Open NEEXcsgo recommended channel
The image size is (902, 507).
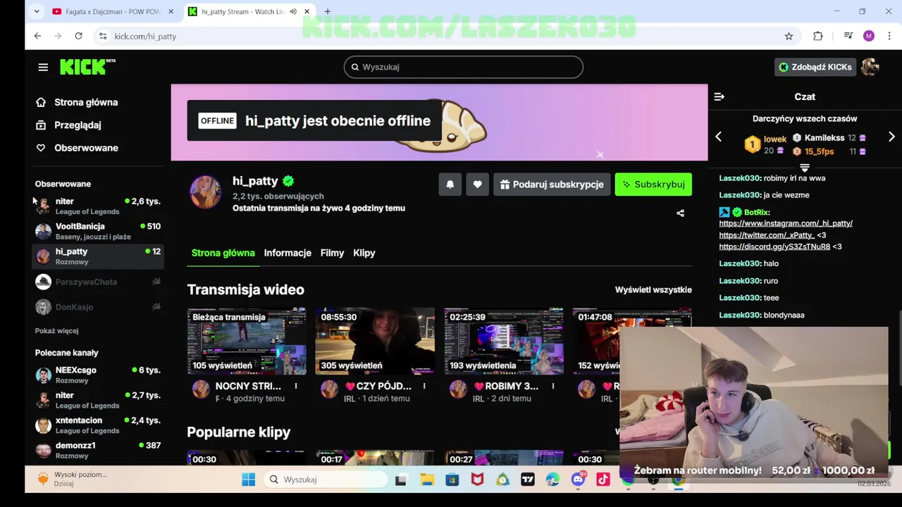click(x=99, y=375)
